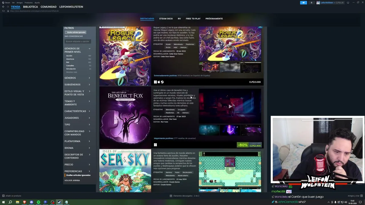Screen dimensions: 365x205
Task: Click the Steam taskbar icon
Action: 59,202
